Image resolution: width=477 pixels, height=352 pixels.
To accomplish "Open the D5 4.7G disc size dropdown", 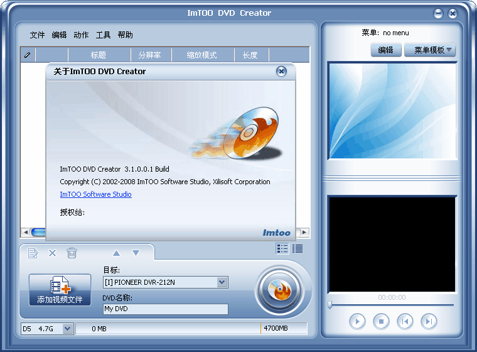I will point(67,328).
